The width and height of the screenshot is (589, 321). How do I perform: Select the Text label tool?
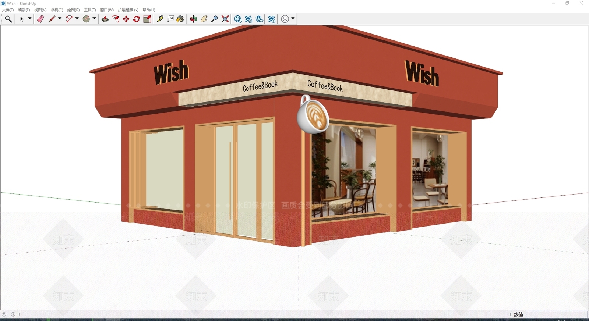pyautogui.click(x=170, y=19)
